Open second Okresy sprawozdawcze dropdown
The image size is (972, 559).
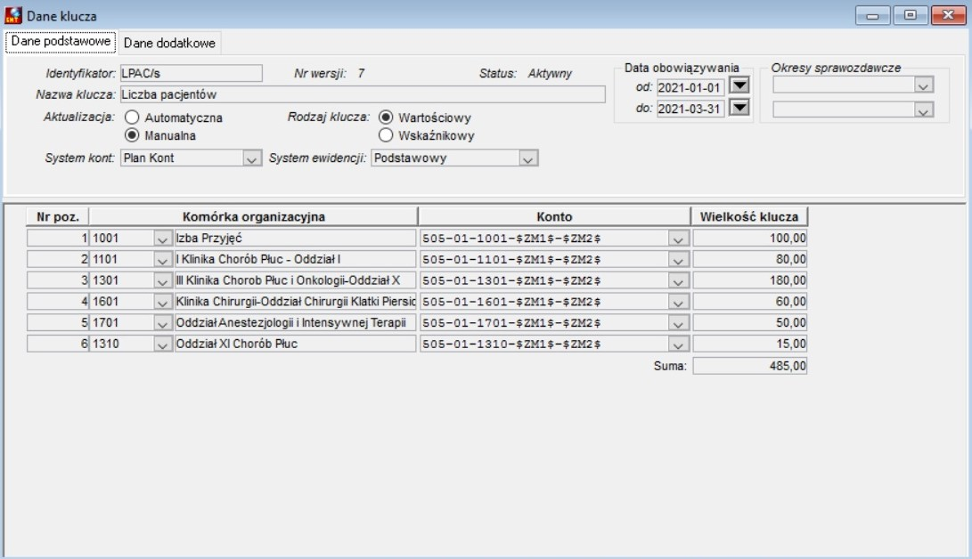tap(923, 110)
